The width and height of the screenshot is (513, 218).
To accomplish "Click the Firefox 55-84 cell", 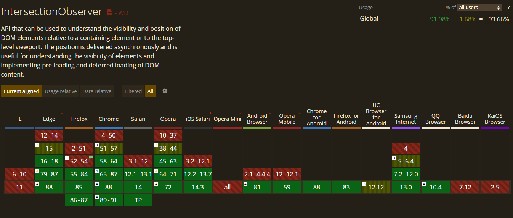I will pos(79,174).
